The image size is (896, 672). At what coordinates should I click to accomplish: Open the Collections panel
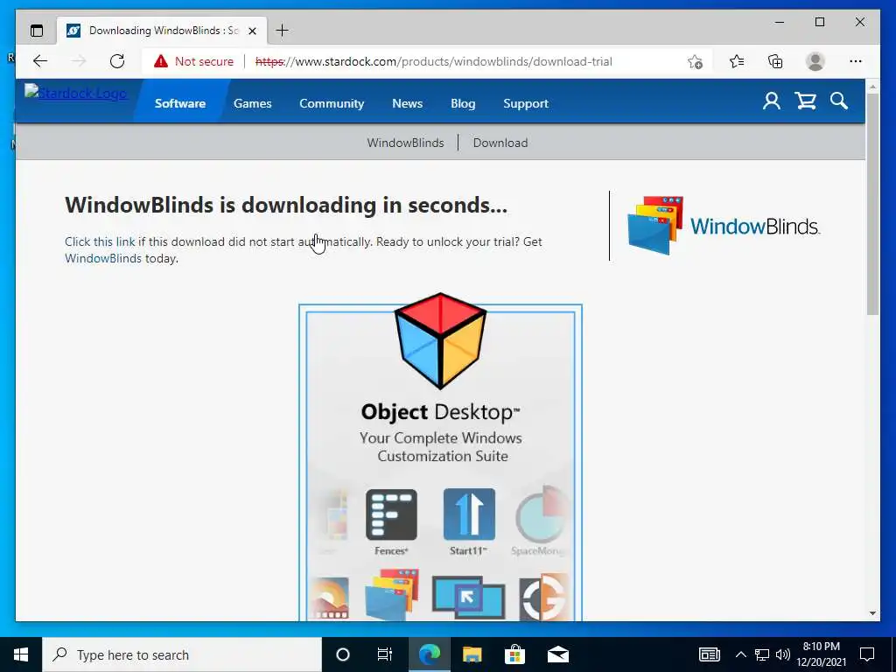coord(775,61)
